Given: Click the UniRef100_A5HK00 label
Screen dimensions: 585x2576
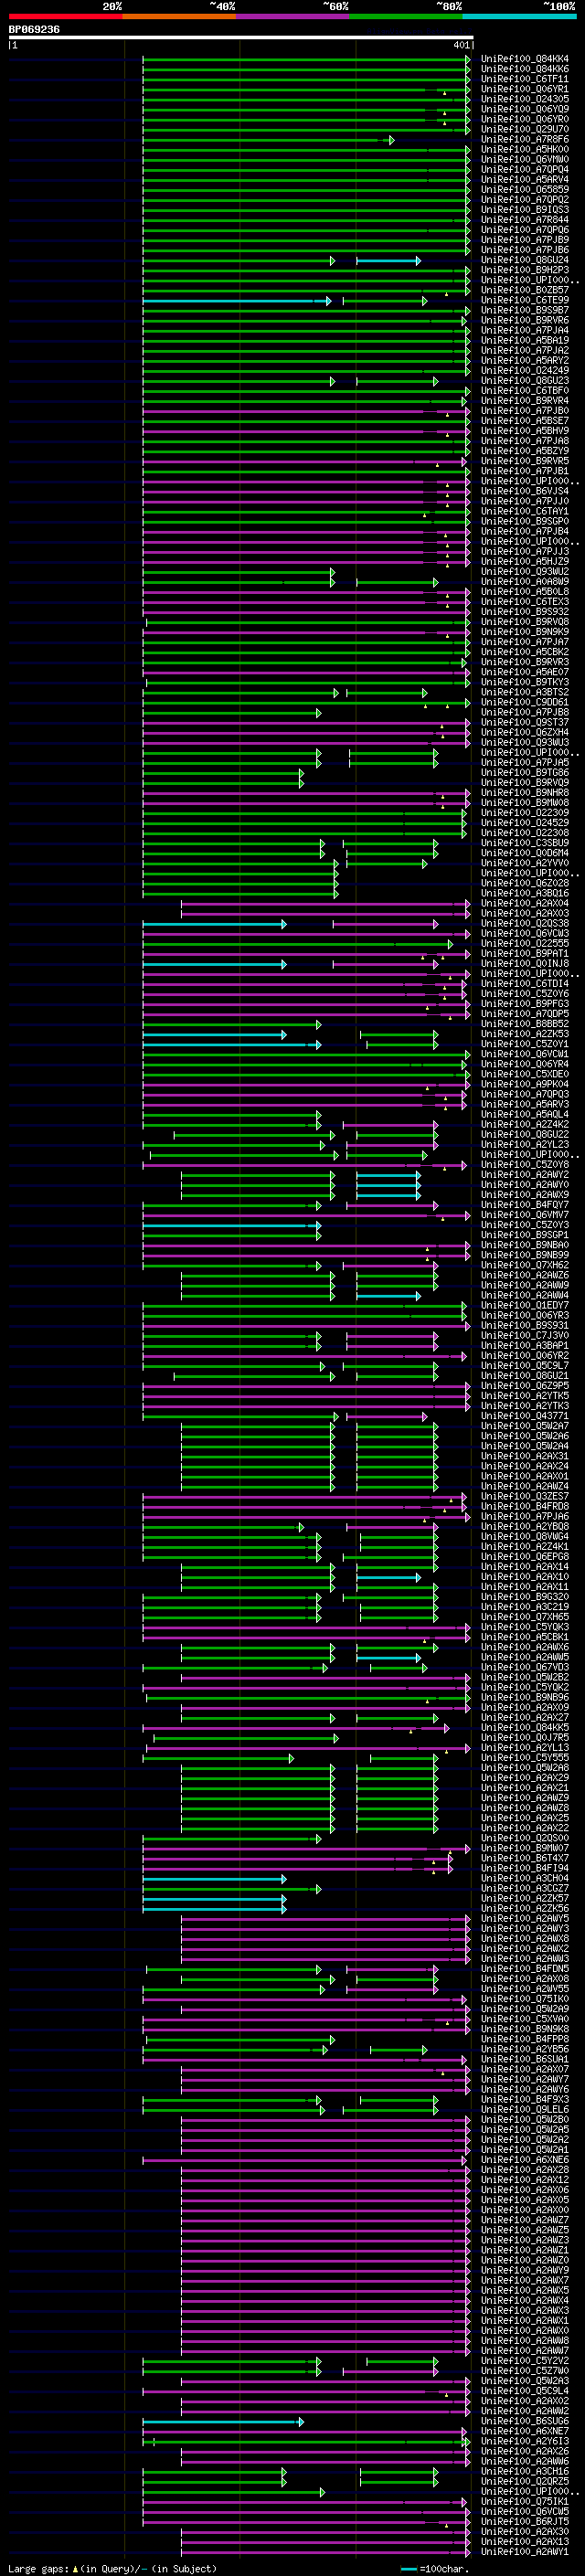Looking at the screenshot, I should click(525, 149).
